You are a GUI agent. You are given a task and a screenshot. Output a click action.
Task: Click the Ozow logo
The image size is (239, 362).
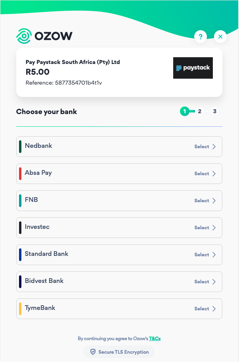44,36
